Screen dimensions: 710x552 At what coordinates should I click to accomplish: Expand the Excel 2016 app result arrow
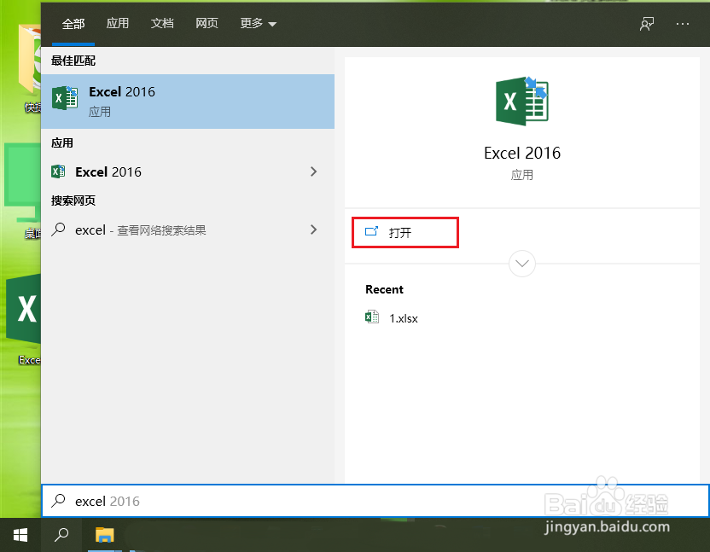click(x=314, y=171)
